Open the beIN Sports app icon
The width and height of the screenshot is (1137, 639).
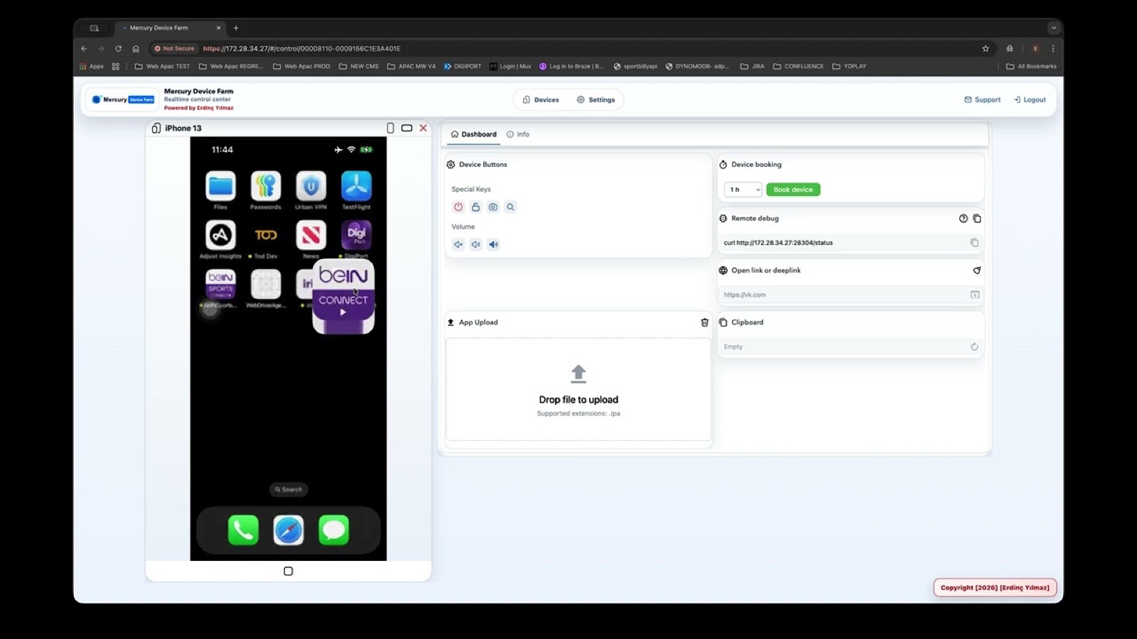click(220, 284)
